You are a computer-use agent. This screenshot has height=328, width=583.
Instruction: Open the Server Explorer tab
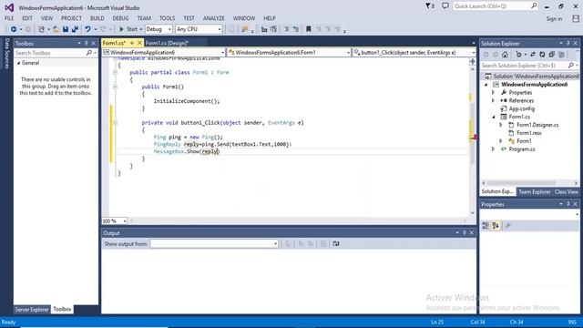tap(32, 310)
